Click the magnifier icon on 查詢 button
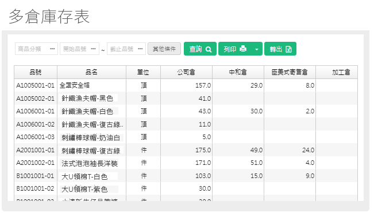This screenshot has width=374, height=213. (209, 49)
